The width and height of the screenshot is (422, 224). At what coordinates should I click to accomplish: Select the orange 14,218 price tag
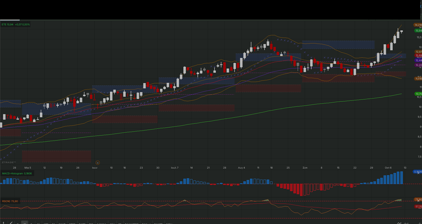point(418,25)
